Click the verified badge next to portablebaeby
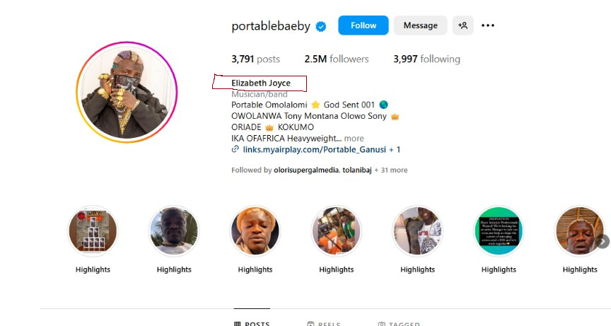 [321, 26]
